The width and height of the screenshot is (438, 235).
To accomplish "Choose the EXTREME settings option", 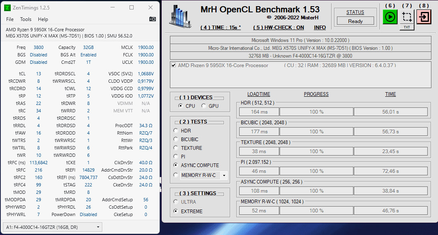I will [176, 211].
